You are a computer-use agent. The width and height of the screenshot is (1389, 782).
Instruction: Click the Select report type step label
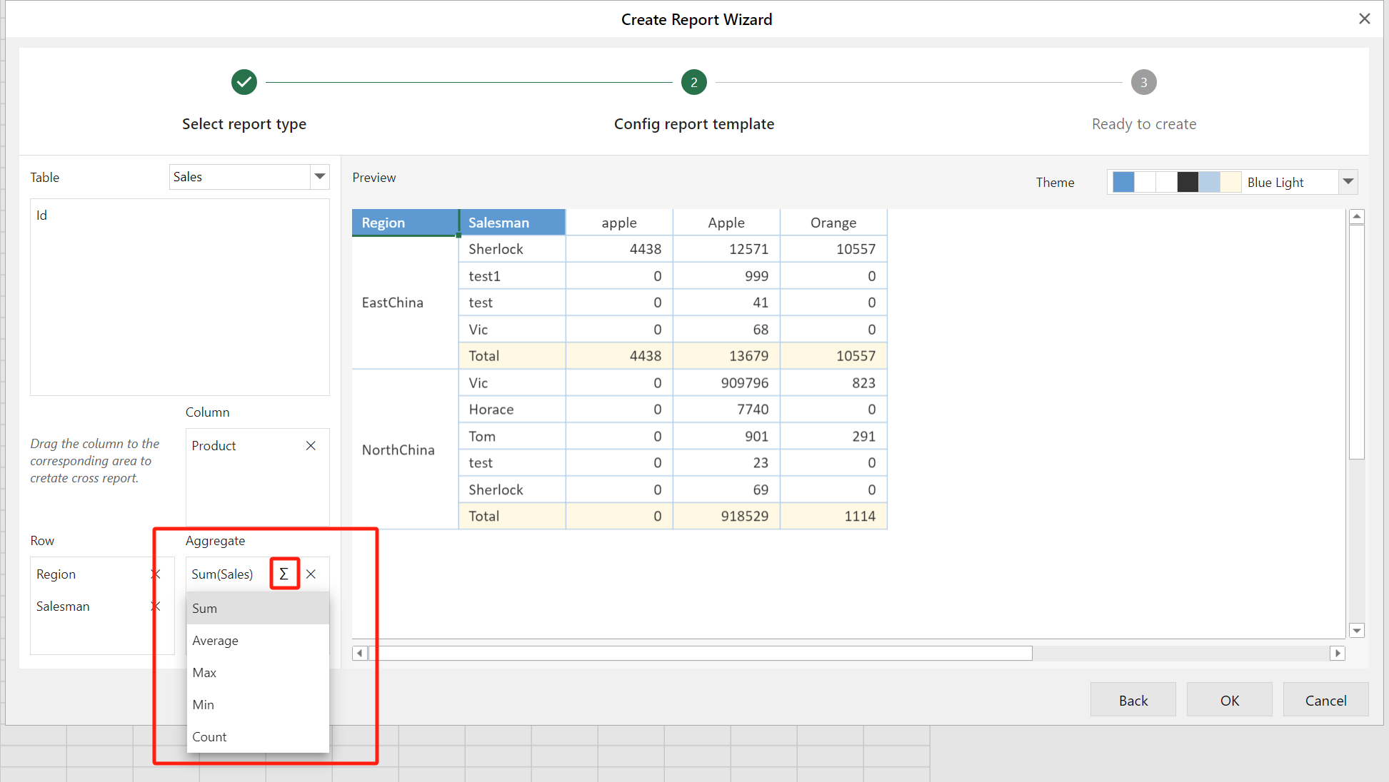pos(244,124)
